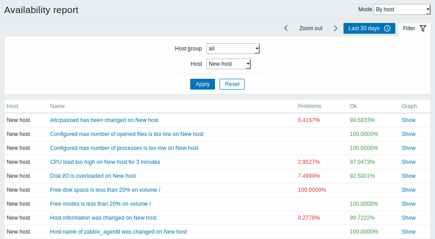Reset the filter settings

tap(232, 84)
